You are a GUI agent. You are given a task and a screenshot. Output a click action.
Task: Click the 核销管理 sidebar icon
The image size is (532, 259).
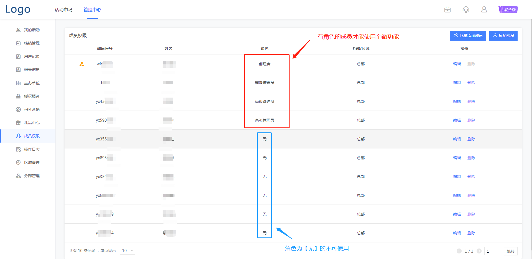point(18,43)
